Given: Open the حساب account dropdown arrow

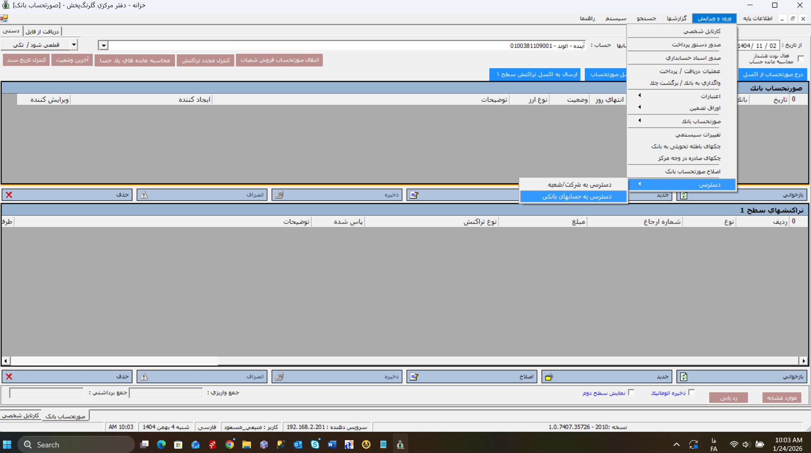Looking at the screenshot, I should (x=103, y=46).
